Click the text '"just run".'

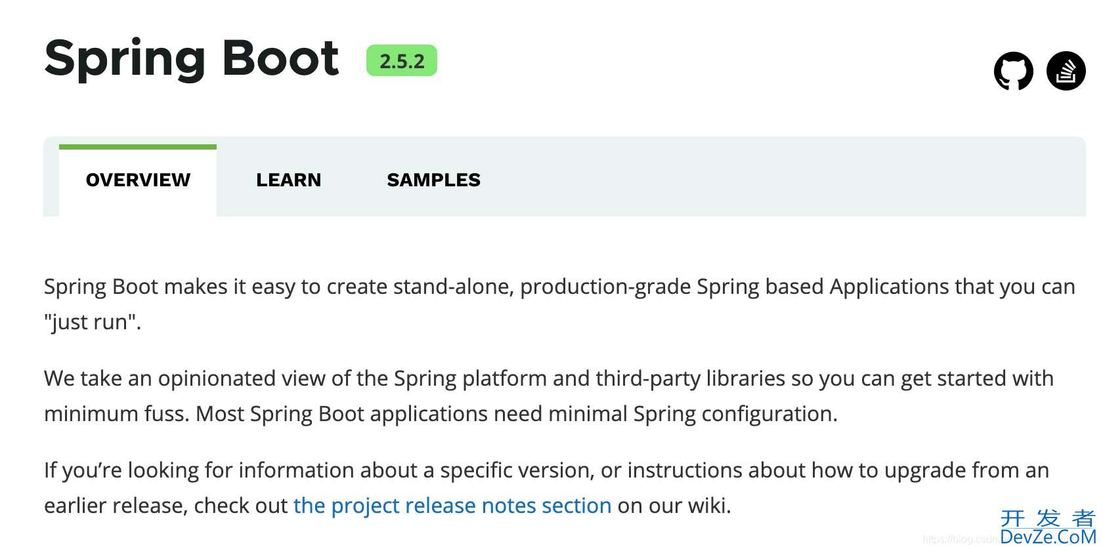[x=93, y=322]
